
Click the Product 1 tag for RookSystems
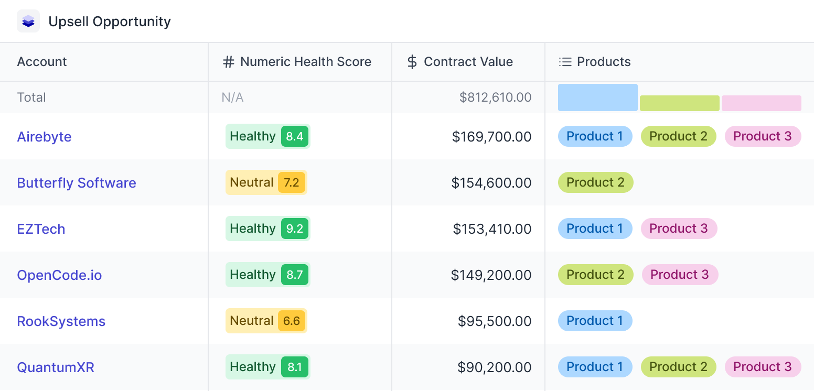tap(595, 321)
